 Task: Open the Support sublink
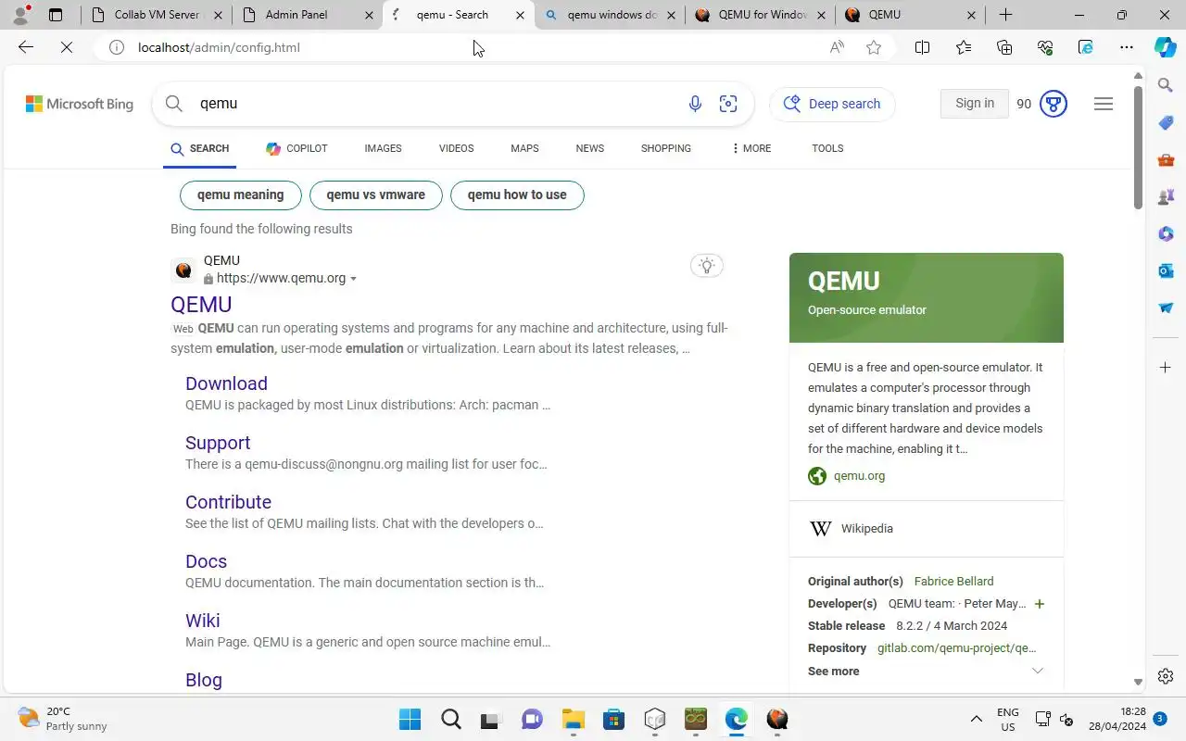(218, 443)
